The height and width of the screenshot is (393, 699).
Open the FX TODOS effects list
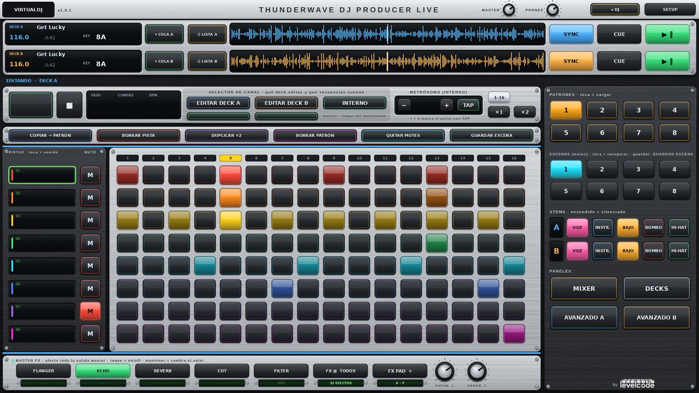(x=341, y=371)
